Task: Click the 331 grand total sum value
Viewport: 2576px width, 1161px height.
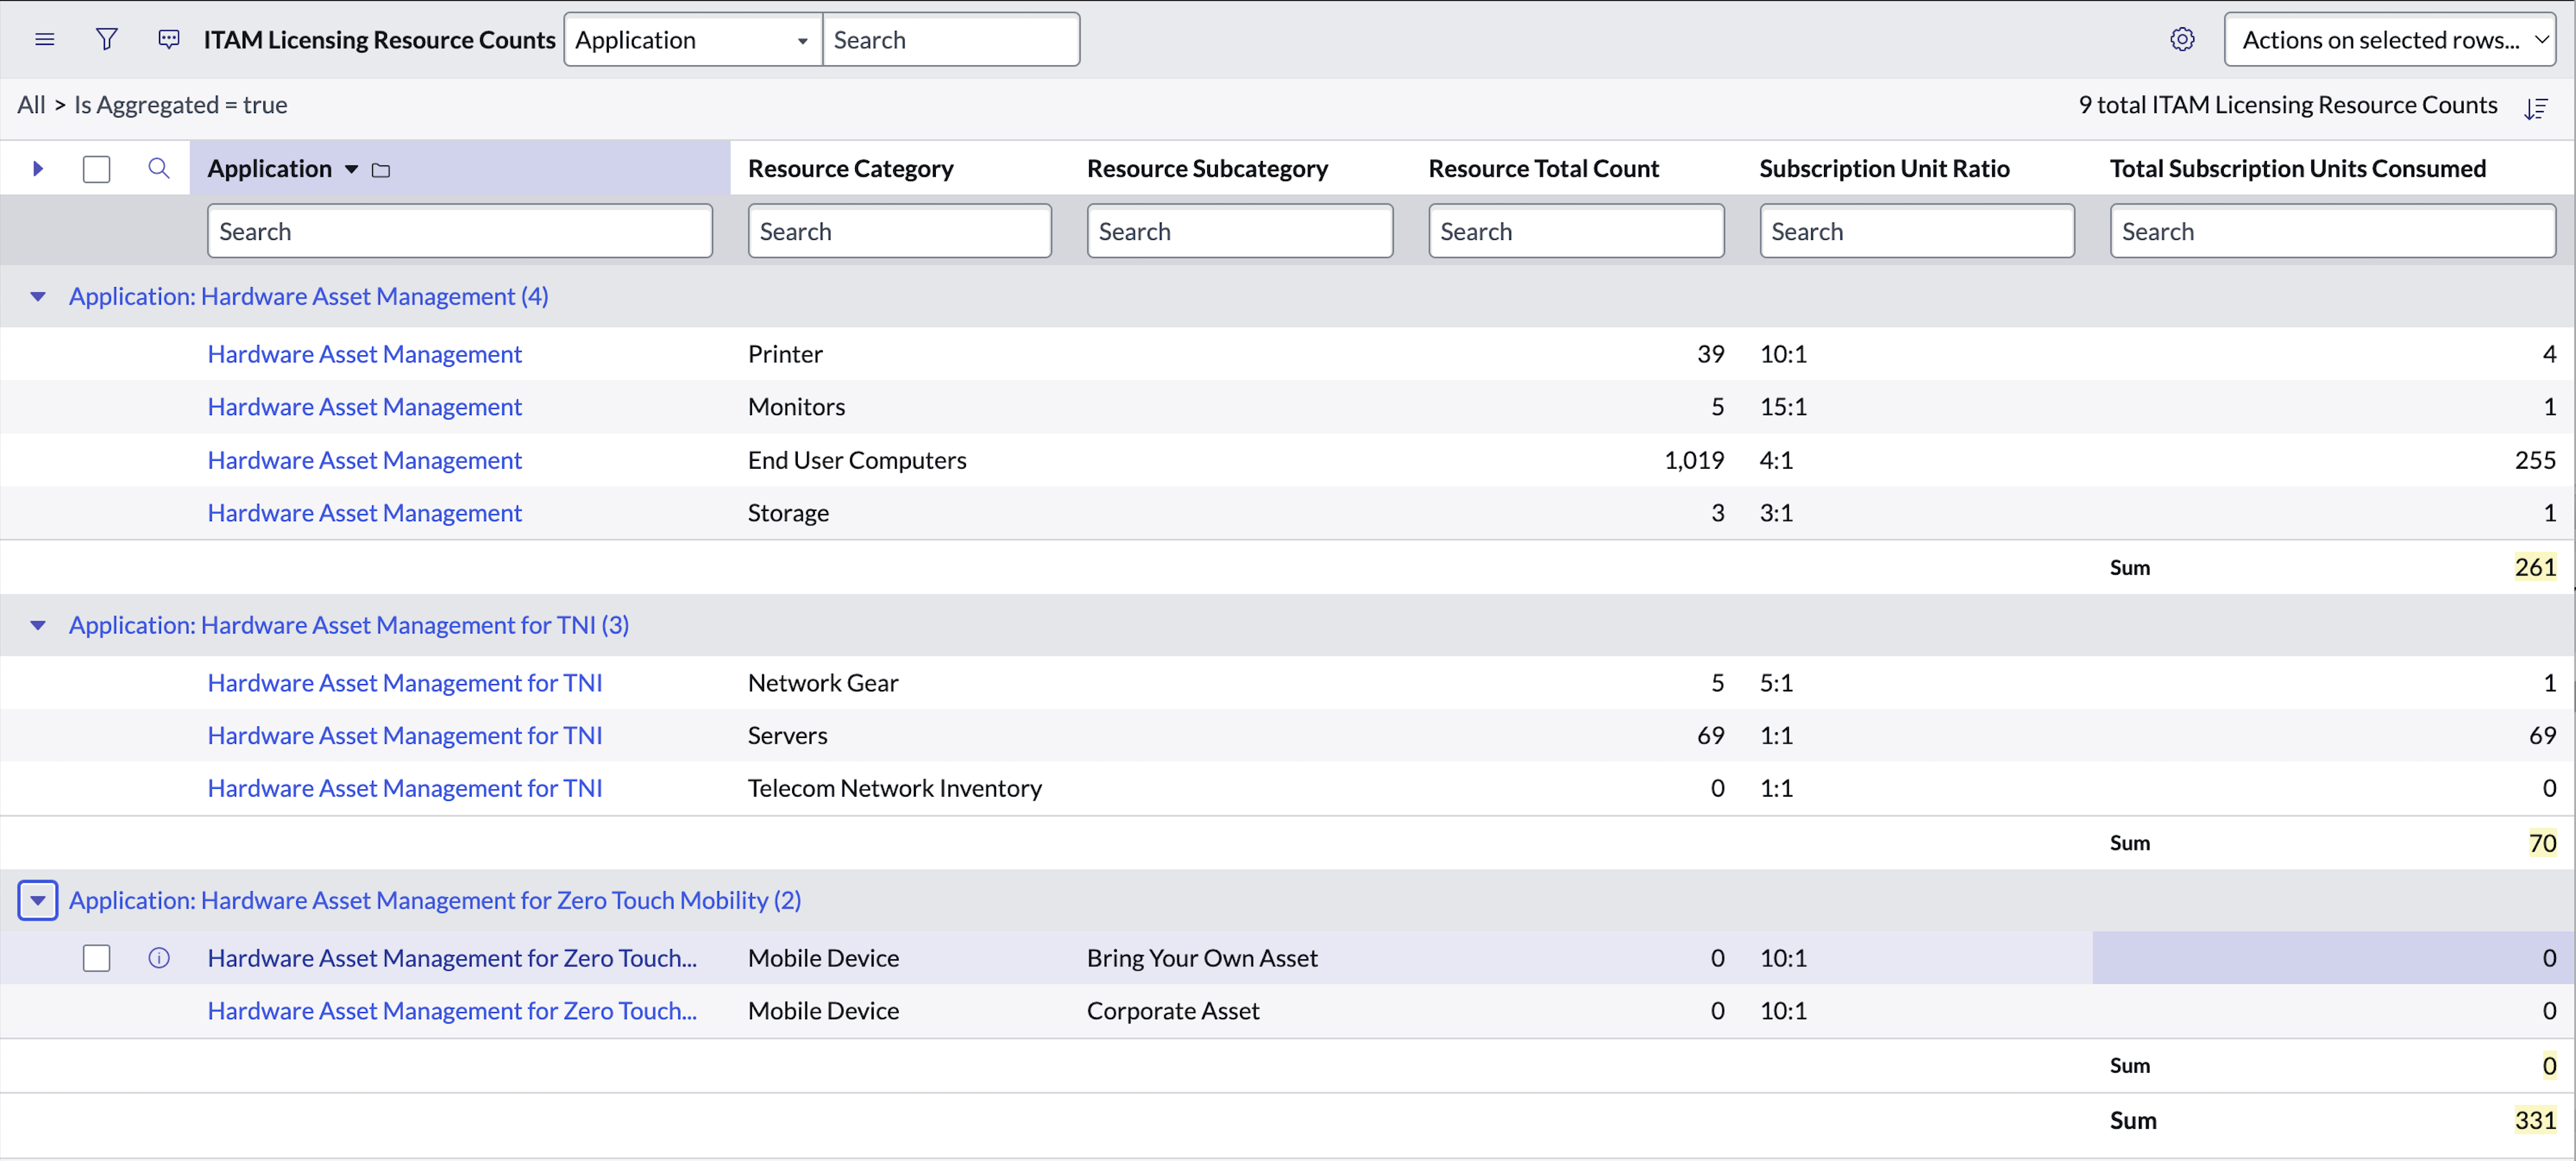Action: point(2535,1120)
